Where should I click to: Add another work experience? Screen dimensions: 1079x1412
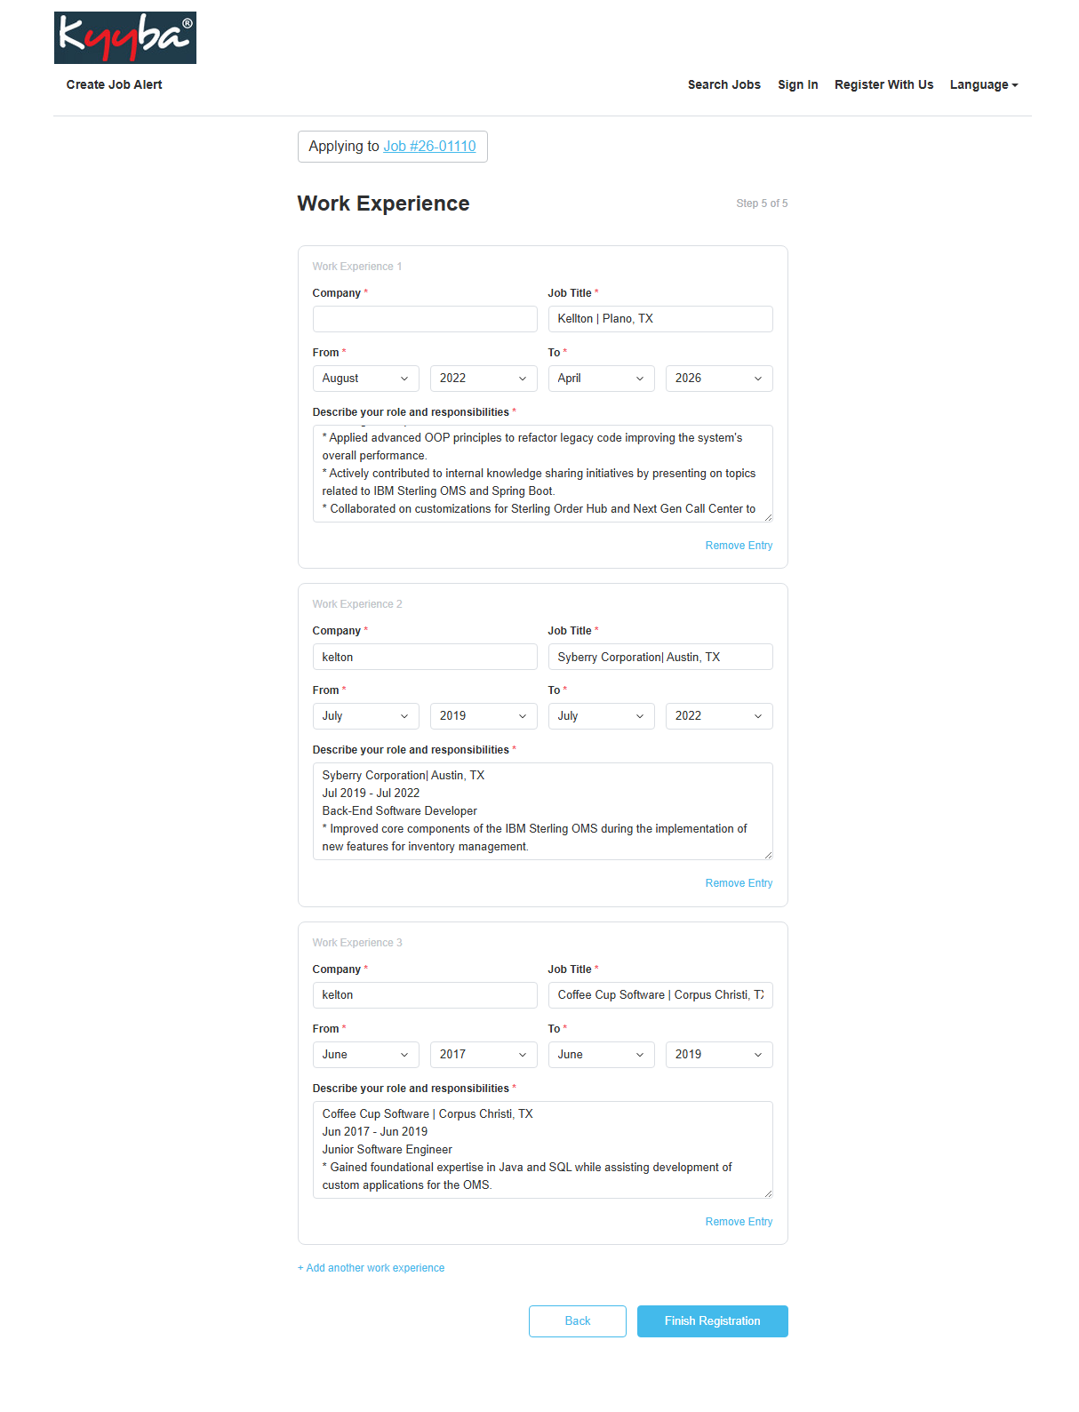point(372,1268)
